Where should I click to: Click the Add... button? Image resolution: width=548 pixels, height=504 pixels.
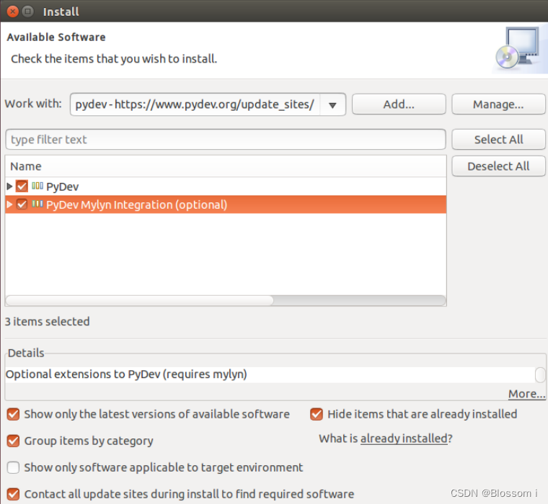399,104
